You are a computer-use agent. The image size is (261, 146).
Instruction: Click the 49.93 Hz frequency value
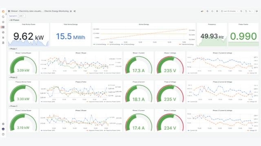[212, 36]
